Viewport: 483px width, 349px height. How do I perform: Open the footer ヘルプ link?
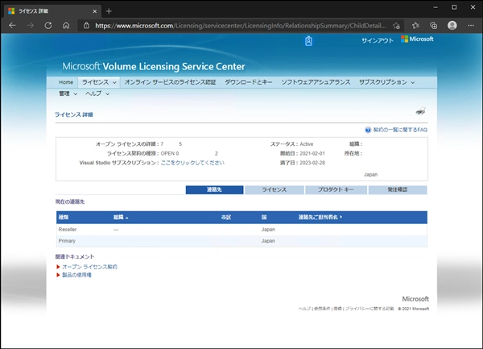[x=304, y=309]
